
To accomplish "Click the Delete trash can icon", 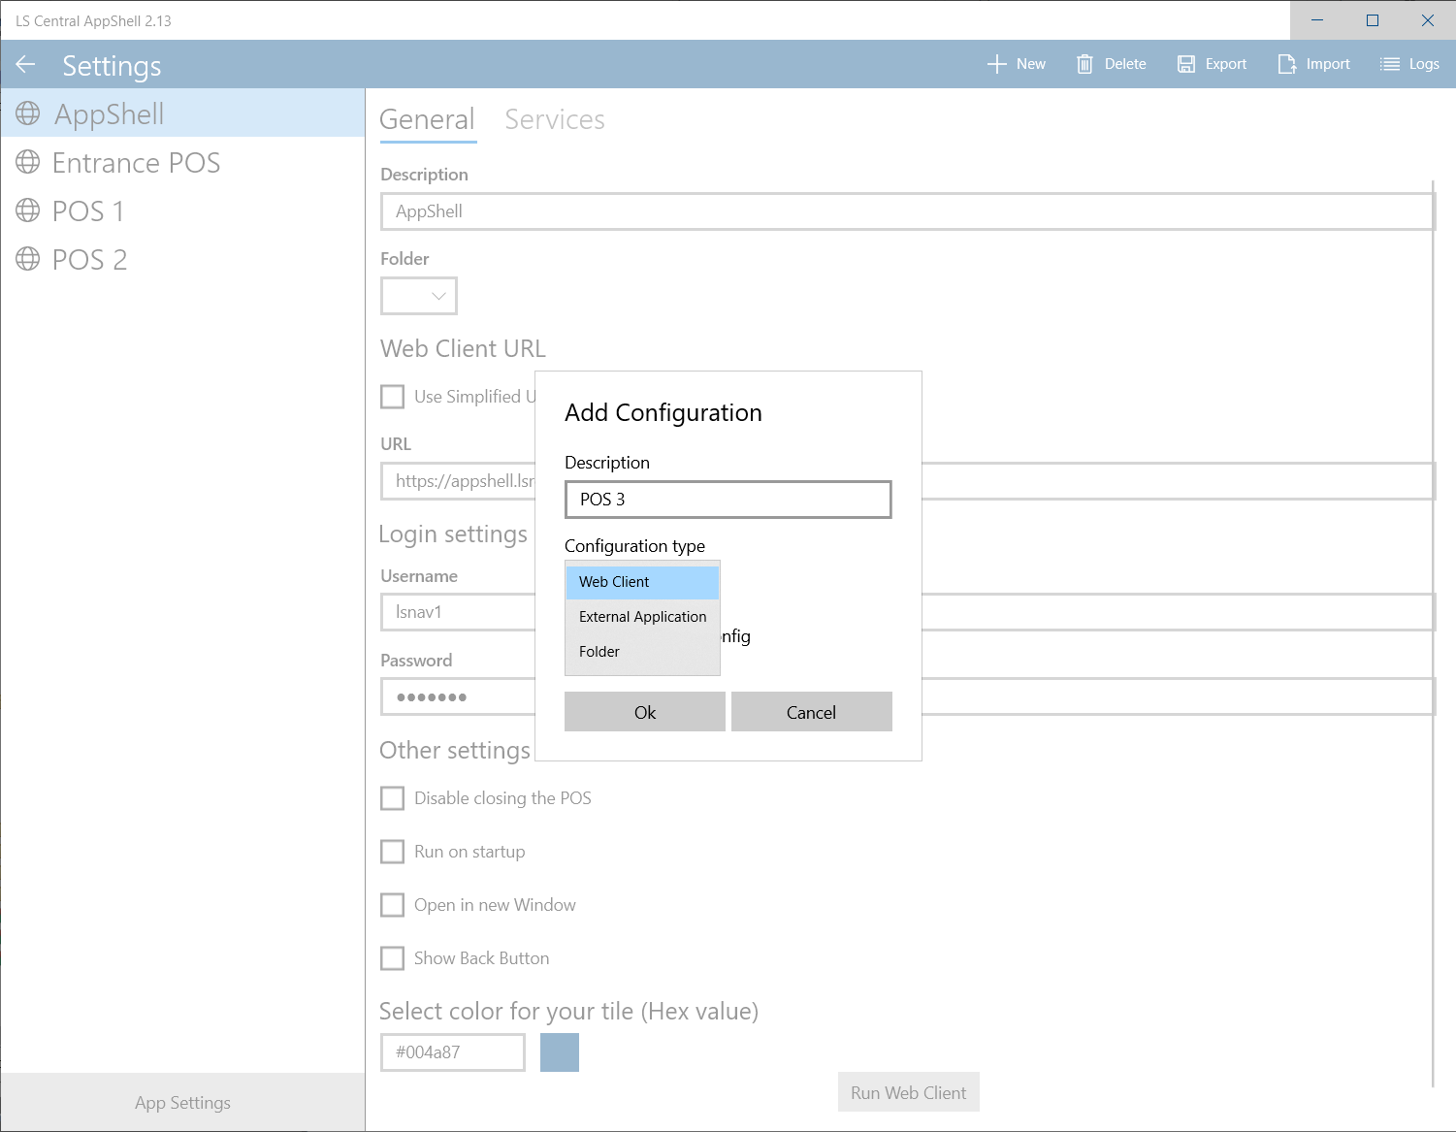I will pyautogui.click(x=1084, y=64).
